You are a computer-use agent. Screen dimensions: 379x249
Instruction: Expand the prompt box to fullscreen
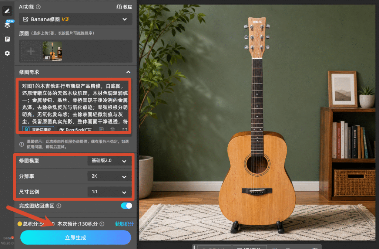coord(125,130)
